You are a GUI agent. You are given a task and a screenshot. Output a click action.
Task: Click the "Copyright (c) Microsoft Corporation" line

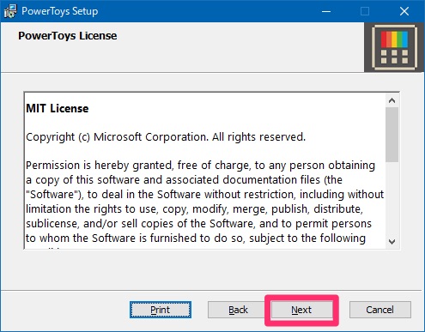[x=166, y=137]
